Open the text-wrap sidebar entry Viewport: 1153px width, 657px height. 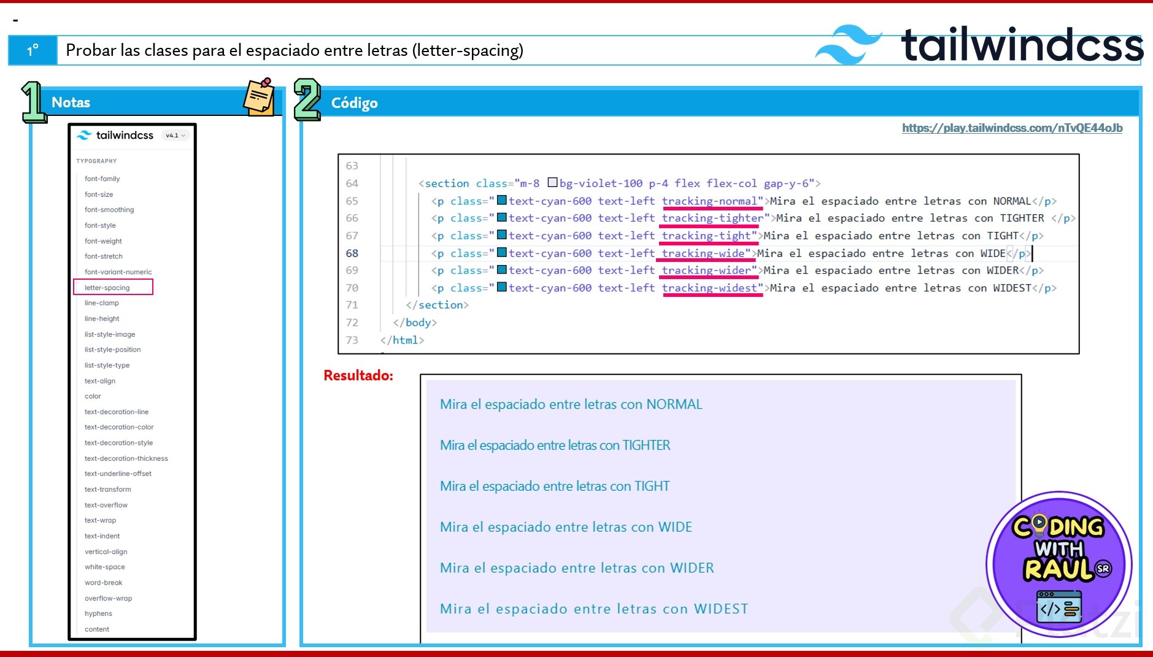pos(100,520)
